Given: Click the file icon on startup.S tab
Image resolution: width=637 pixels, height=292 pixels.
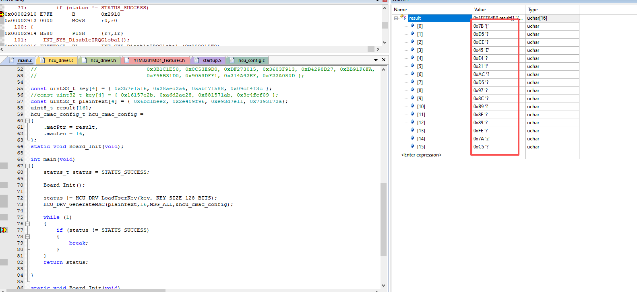Looking at the screenshot, I should click(x=196, y=60).
